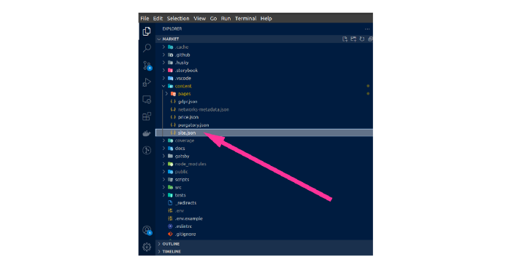Refresh the Explorer file tree
The image size is (511, 268).
(362, 39)
